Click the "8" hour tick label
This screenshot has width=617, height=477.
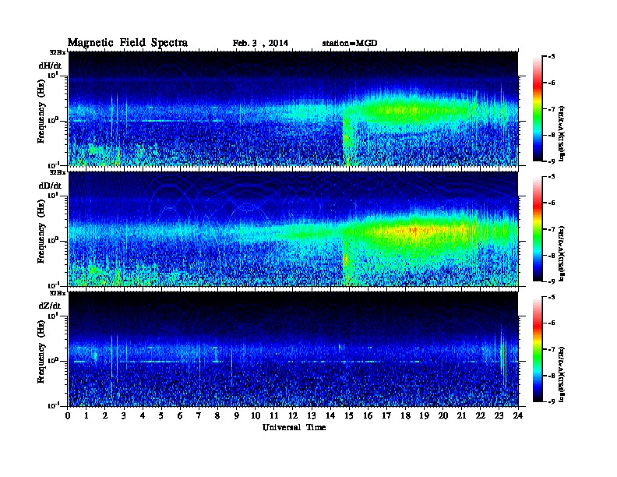click(217, 416)
